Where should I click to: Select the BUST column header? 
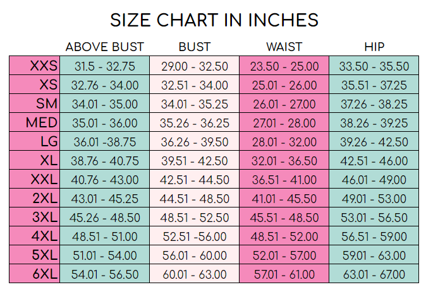[x=195, y=47]
